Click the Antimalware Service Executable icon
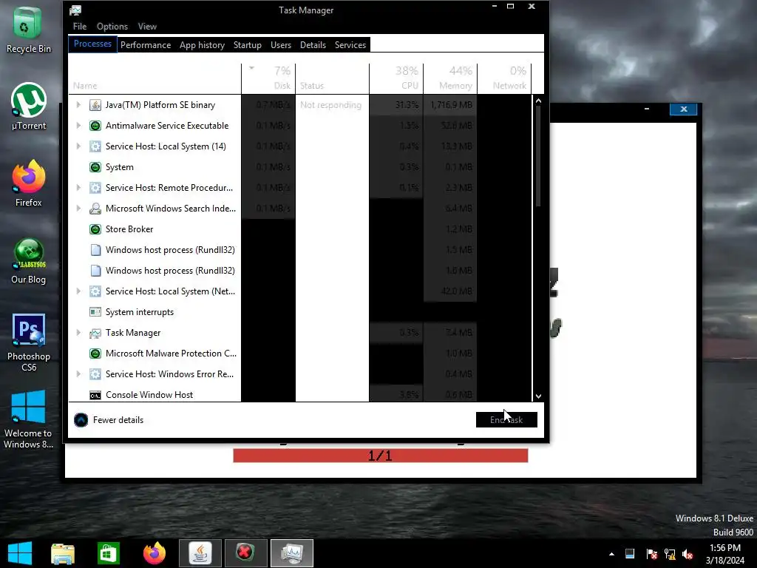 [95, 126]
